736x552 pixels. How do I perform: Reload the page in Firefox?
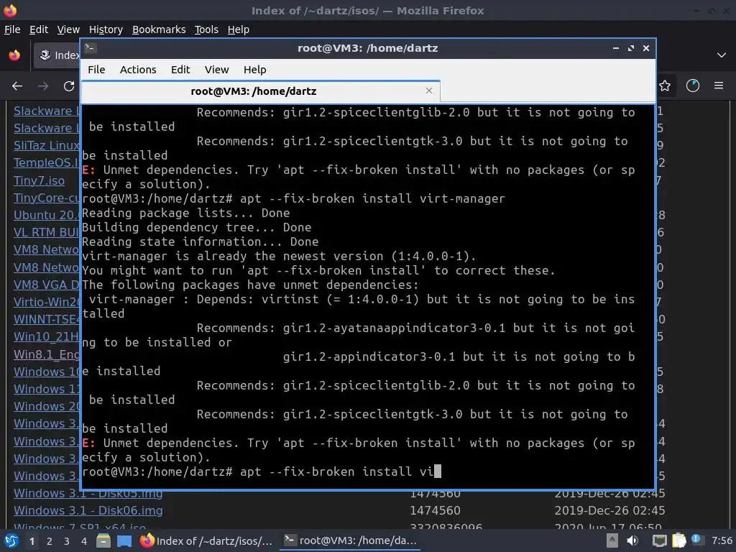coord(69,86)
